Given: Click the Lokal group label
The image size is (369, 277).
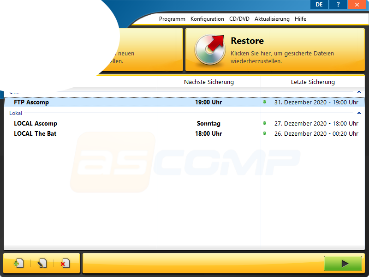Looking at the screenshot, I should click(x=16, y=113).
